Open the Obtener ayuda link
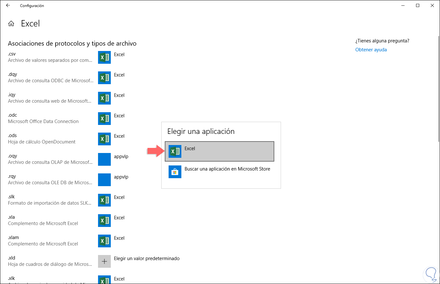 (x=371, y=50)
